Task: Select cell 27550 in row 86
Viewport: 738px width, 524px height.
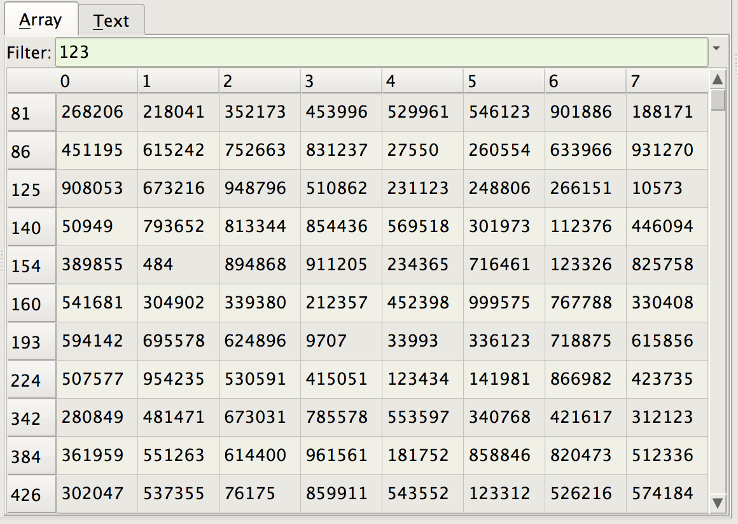Action: (x=422, y=150)
